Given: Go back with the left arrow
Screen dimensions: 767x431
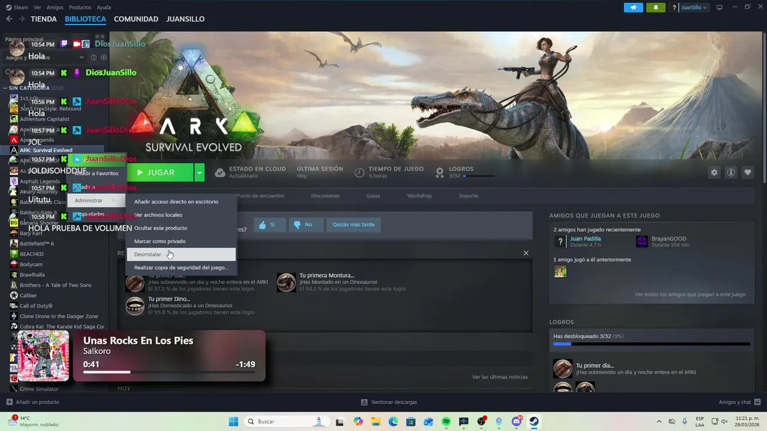Looking at the screenshot, I should pos(9,19).
